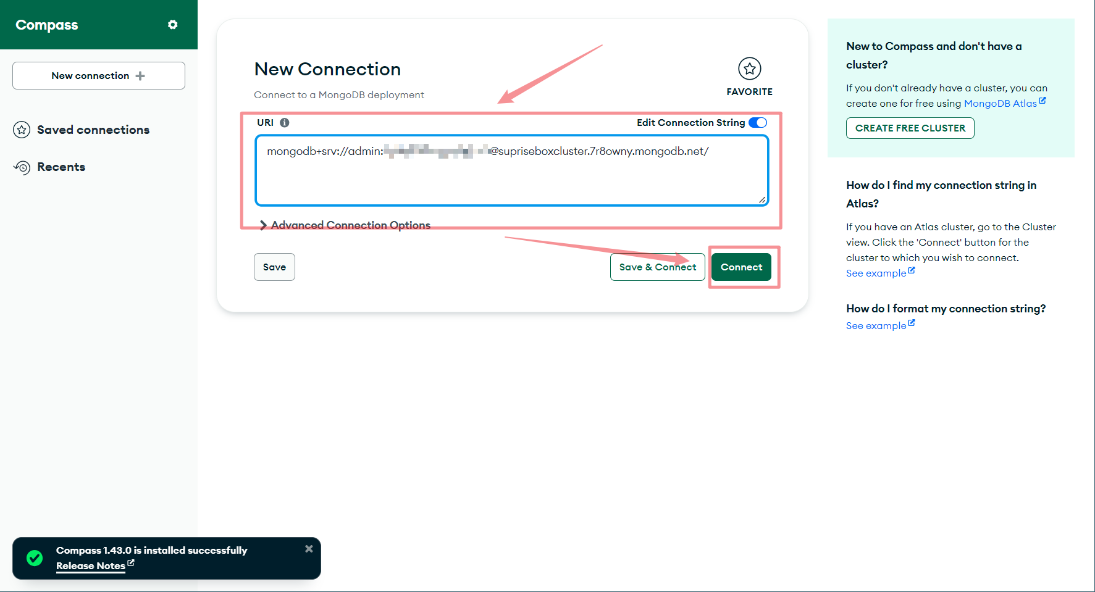Mark connection as Favorite star
The image size is (1095, 592).
click(x=750, y=69)
